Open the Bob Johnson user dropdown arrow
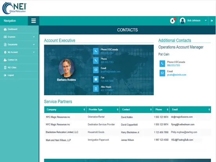This screenshot has width=216, height=162. coord(205,20)
